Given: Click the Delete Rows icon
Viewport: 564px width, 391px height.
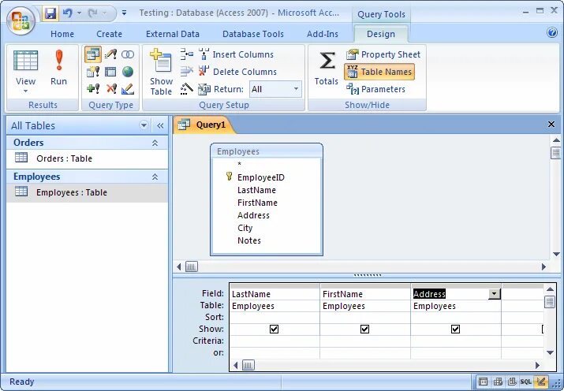Looking at the screenshot, I should 187,72.
